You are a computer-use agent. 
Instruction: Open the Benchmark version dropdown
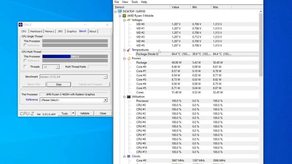click(x=105, y=77)
